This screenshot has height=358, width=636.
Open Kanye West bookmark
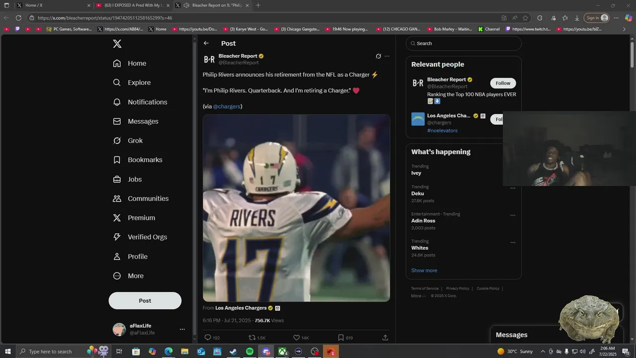pos(246,29)
